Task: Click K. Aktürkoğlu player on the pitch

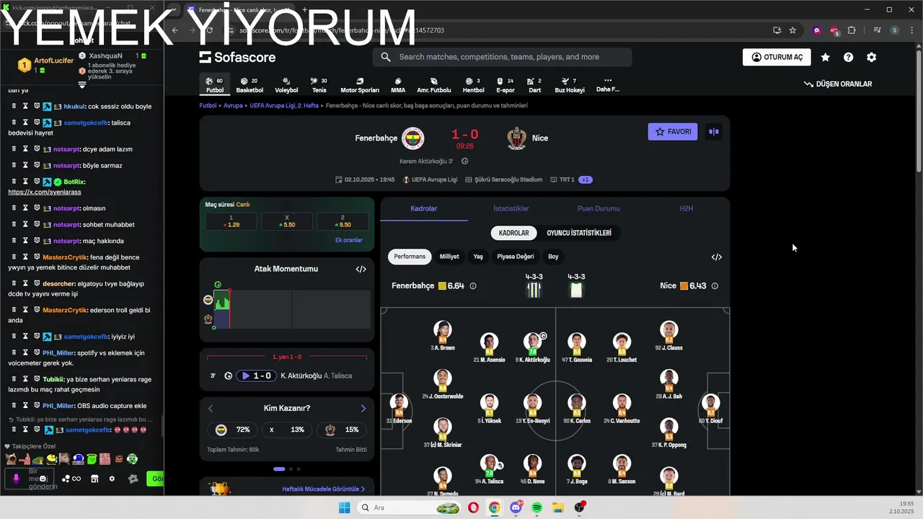Action: pyautogui.click(x=532, y=347)
